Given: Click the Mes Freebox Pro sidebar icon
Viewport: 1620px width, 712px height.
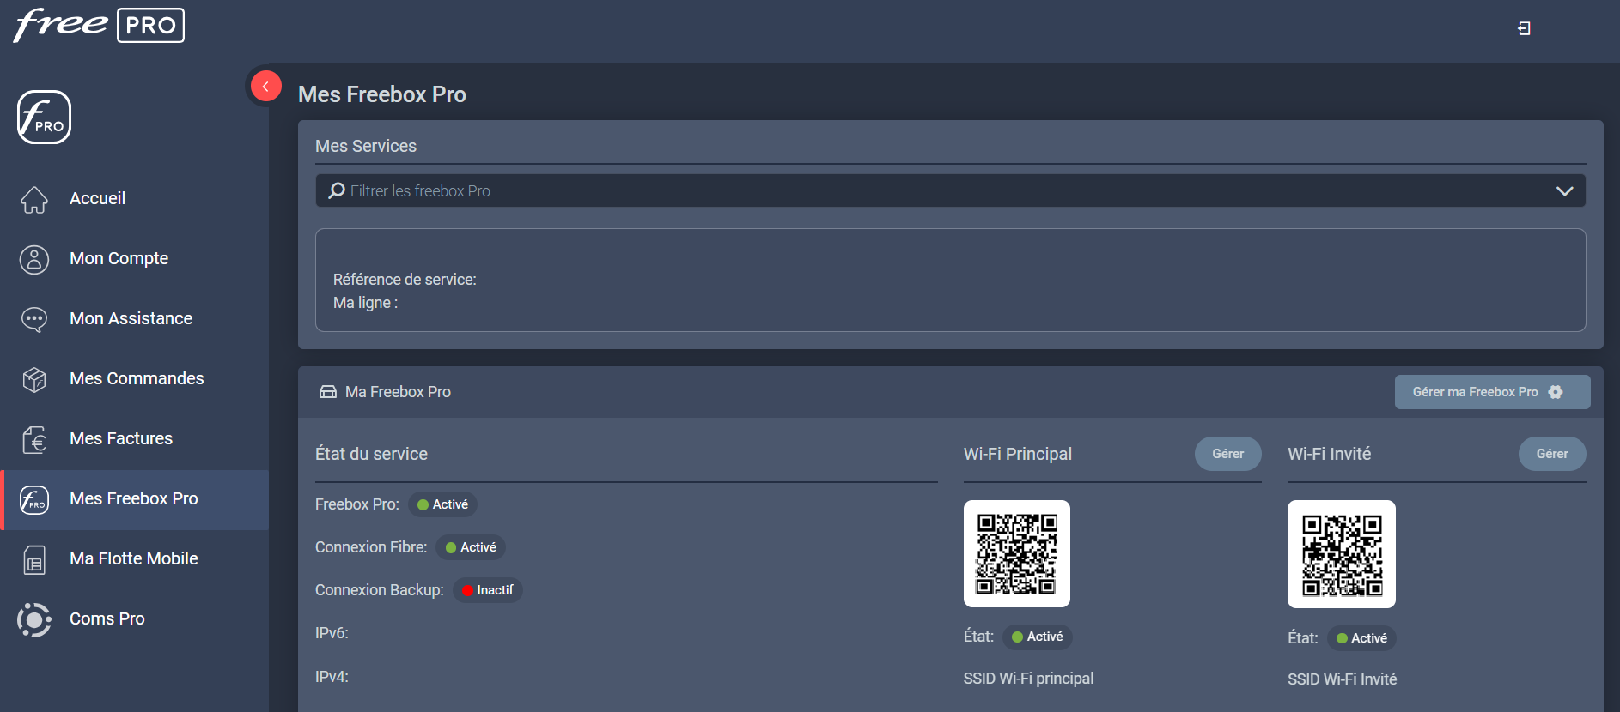Looking at the screenshot, I should (x=34, y=499).
